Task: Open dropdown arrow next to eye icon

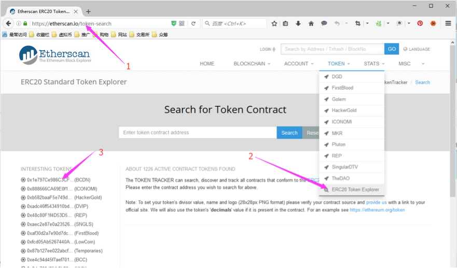Action: 409,23
